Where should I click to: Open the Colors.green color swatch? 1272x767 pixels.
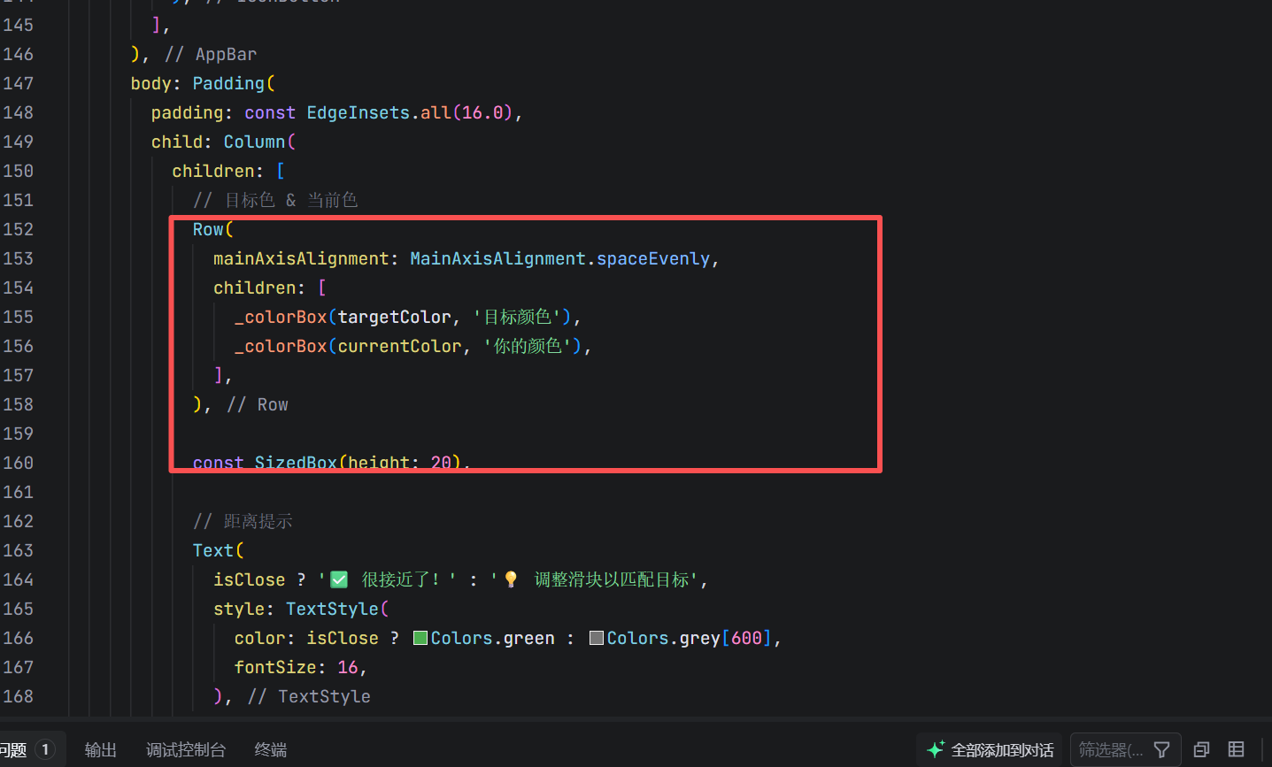420,638
